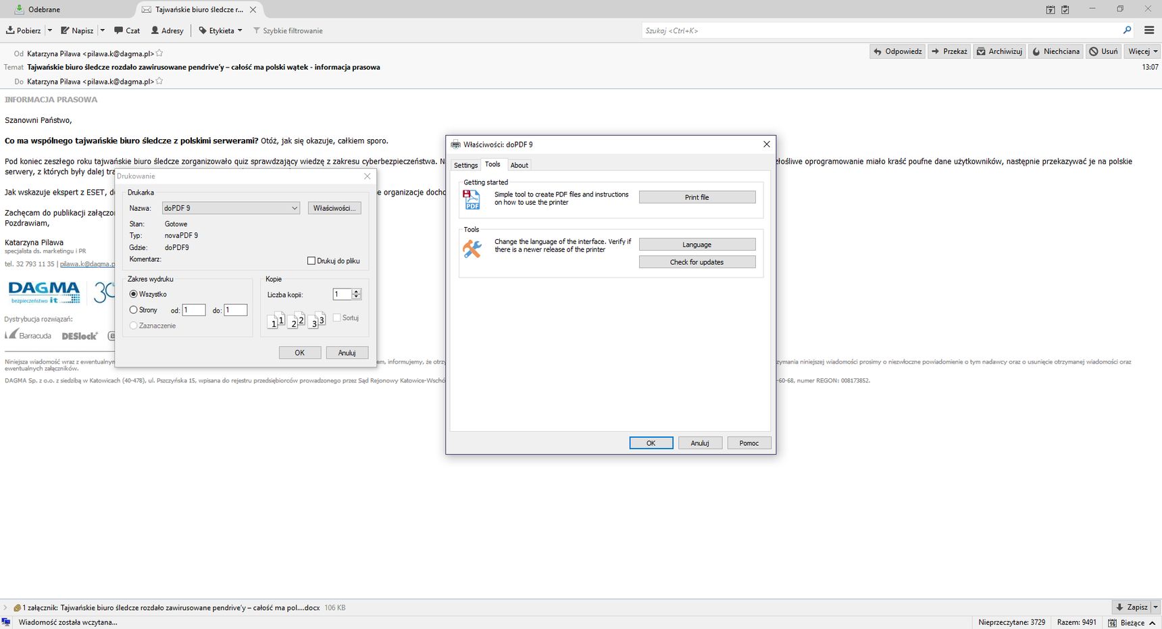Select the Strony radio button
This screenshot has width=1162, height=629.
[x=134, y=310]
